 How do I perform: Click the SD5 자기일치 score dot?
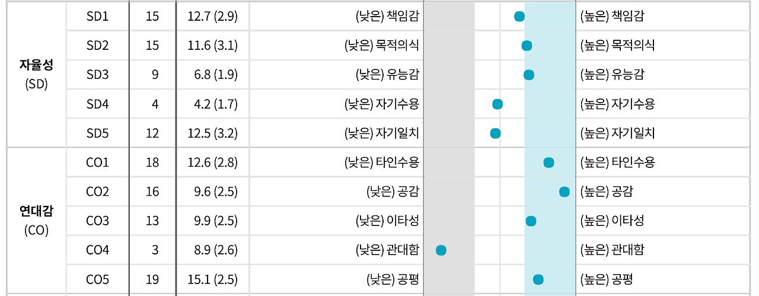(x=495, y=133)
